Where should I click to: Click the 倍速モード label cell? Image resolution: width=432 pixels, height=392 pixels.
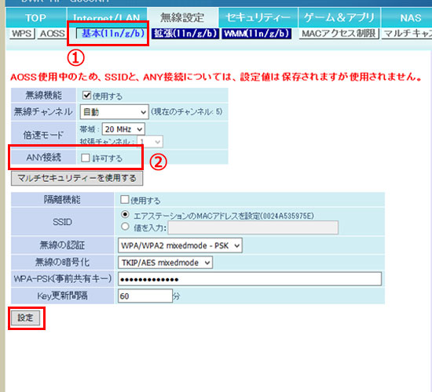[x=43, y=135]
